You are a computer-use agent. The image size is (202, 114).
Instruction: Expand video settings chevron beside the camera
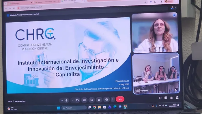coord(73,100)
